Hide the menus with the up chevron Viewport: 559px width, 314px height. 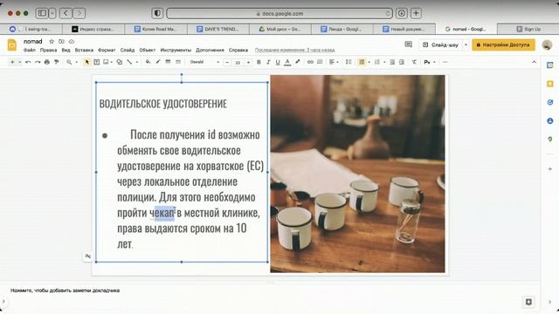[534, 62]
